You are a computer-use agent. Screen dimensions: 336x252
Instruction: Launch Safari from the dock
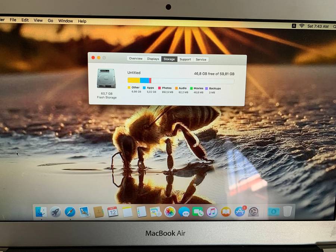tap(70, 212)
